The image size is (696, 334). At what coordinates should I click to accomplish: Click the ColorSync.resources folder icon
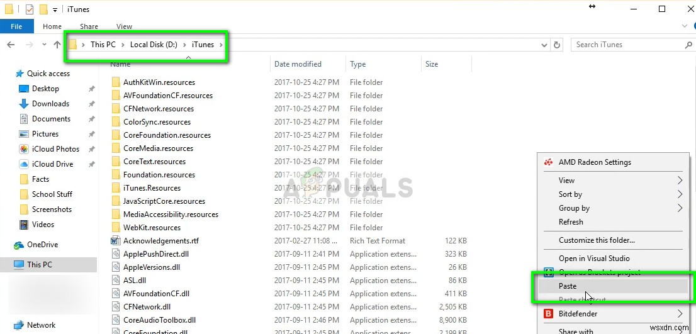point(116,122)
